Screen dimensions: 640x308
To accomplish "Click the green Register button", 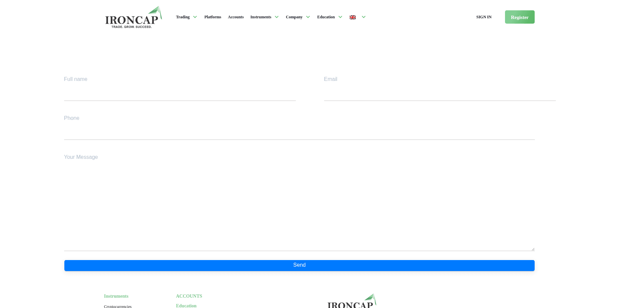I will pos(519,17).
